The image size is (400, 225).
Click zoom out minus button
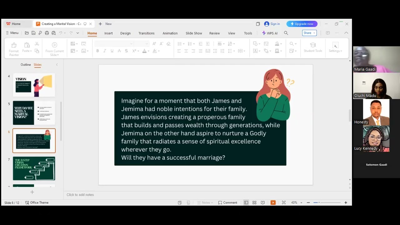point(308,202)
